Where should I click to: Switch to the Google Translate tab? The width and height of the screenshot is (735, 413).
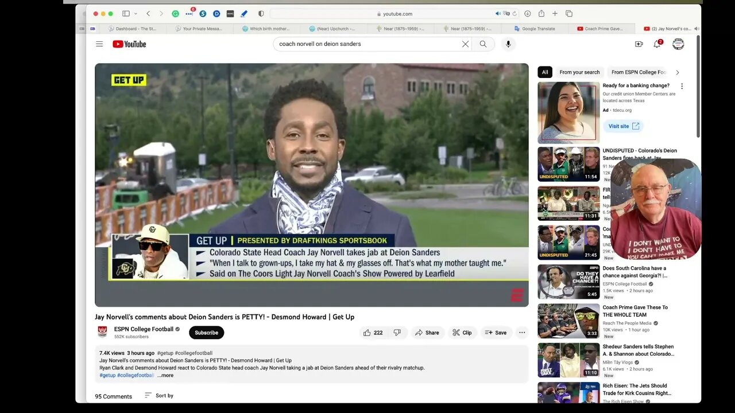pos(535,29)
